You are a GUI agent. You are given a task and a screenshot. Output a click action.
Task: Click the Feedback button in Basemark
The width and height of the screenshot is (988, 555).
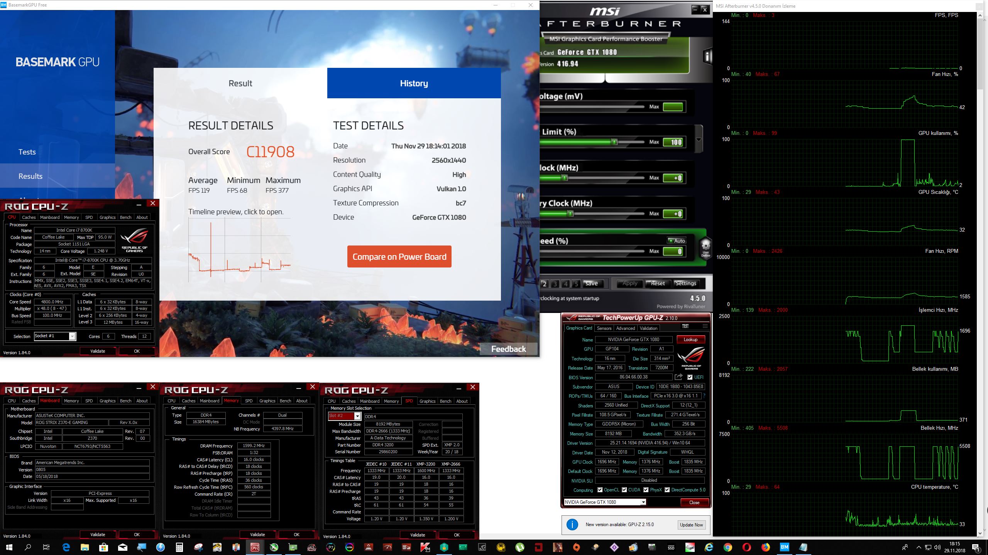point(508,349)
